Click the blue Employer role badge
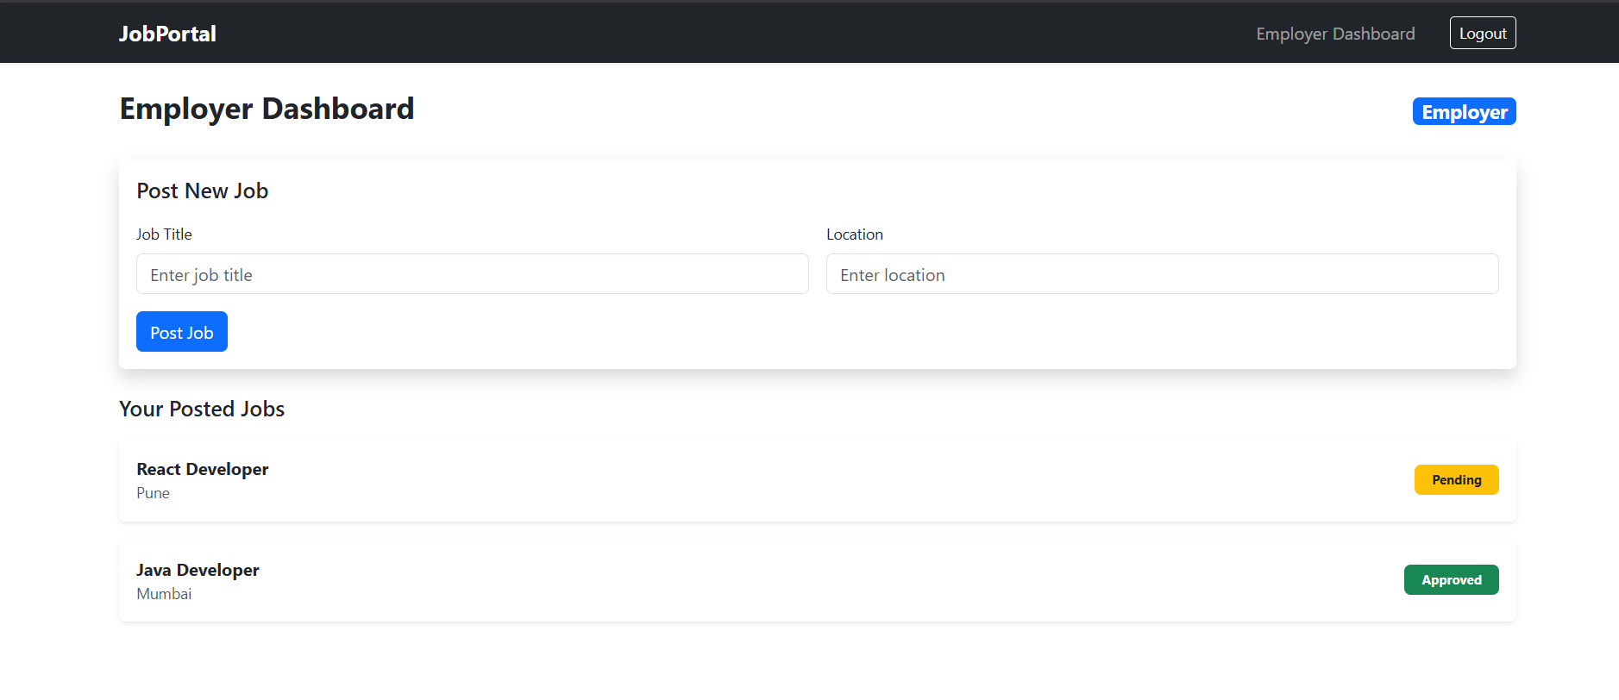 coord(1464,112)
